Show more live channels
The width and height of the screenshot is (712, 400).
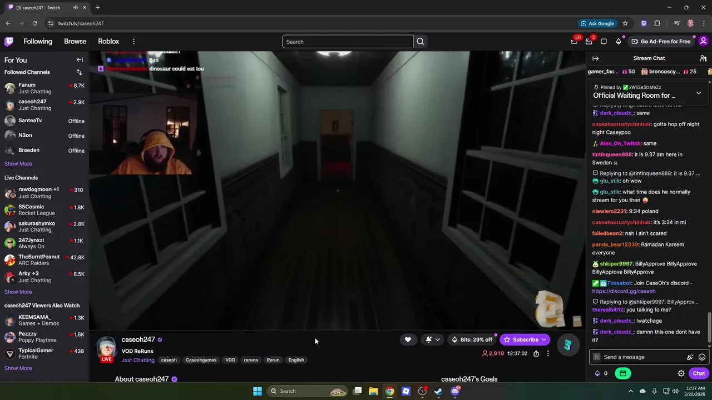pyautogui.click(x=18, y=292)
